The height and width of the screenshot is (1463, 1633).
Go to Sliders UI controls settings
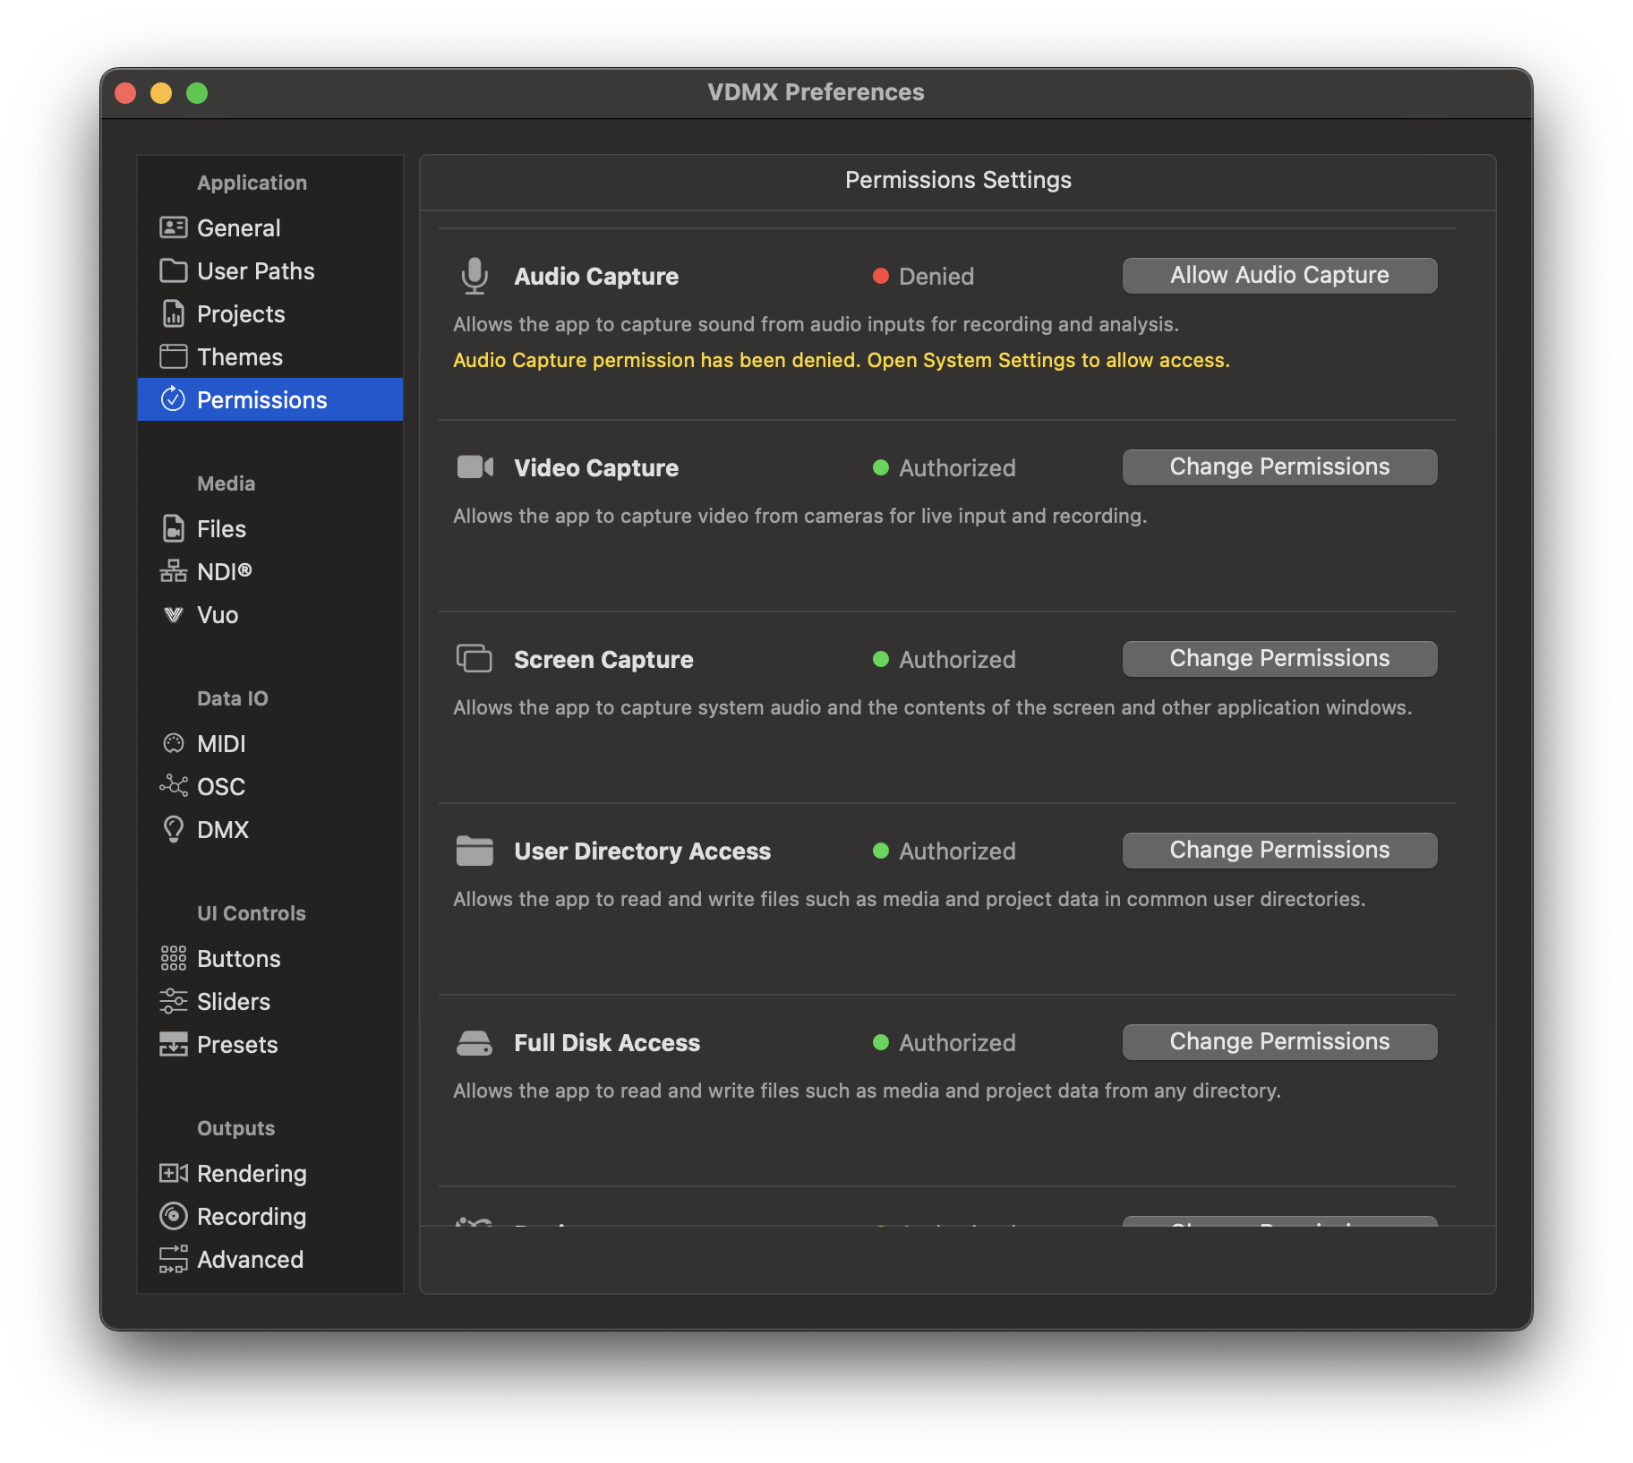point(270,1001)
